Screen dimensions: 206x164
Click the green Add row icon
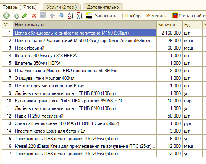click(6, 15)
